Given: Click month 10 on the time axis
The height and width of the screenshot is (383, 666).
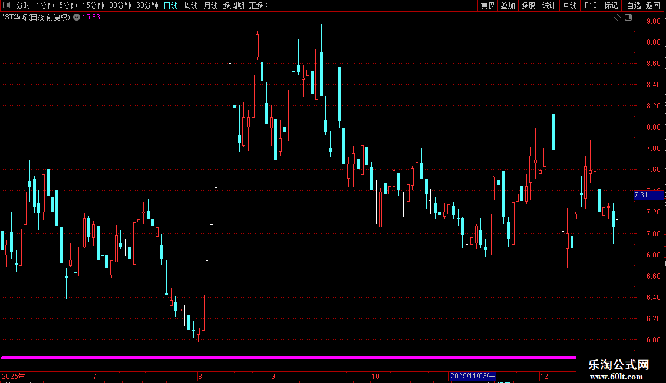Looking at the screenshot, I should pos(375,376).
